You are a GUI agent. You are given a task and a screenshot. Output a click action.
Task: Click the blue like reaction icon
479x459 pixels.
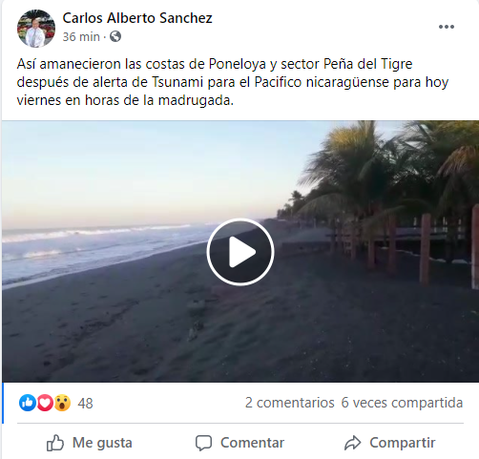[28, 403]
